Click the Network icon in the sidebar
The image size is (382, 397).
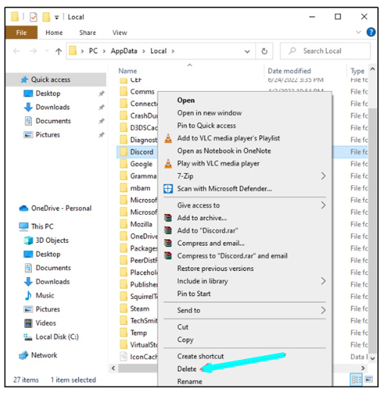tap(23, 355)
